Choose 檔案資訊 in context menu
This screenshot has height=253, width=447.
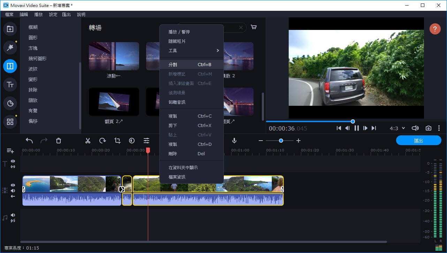191,177
